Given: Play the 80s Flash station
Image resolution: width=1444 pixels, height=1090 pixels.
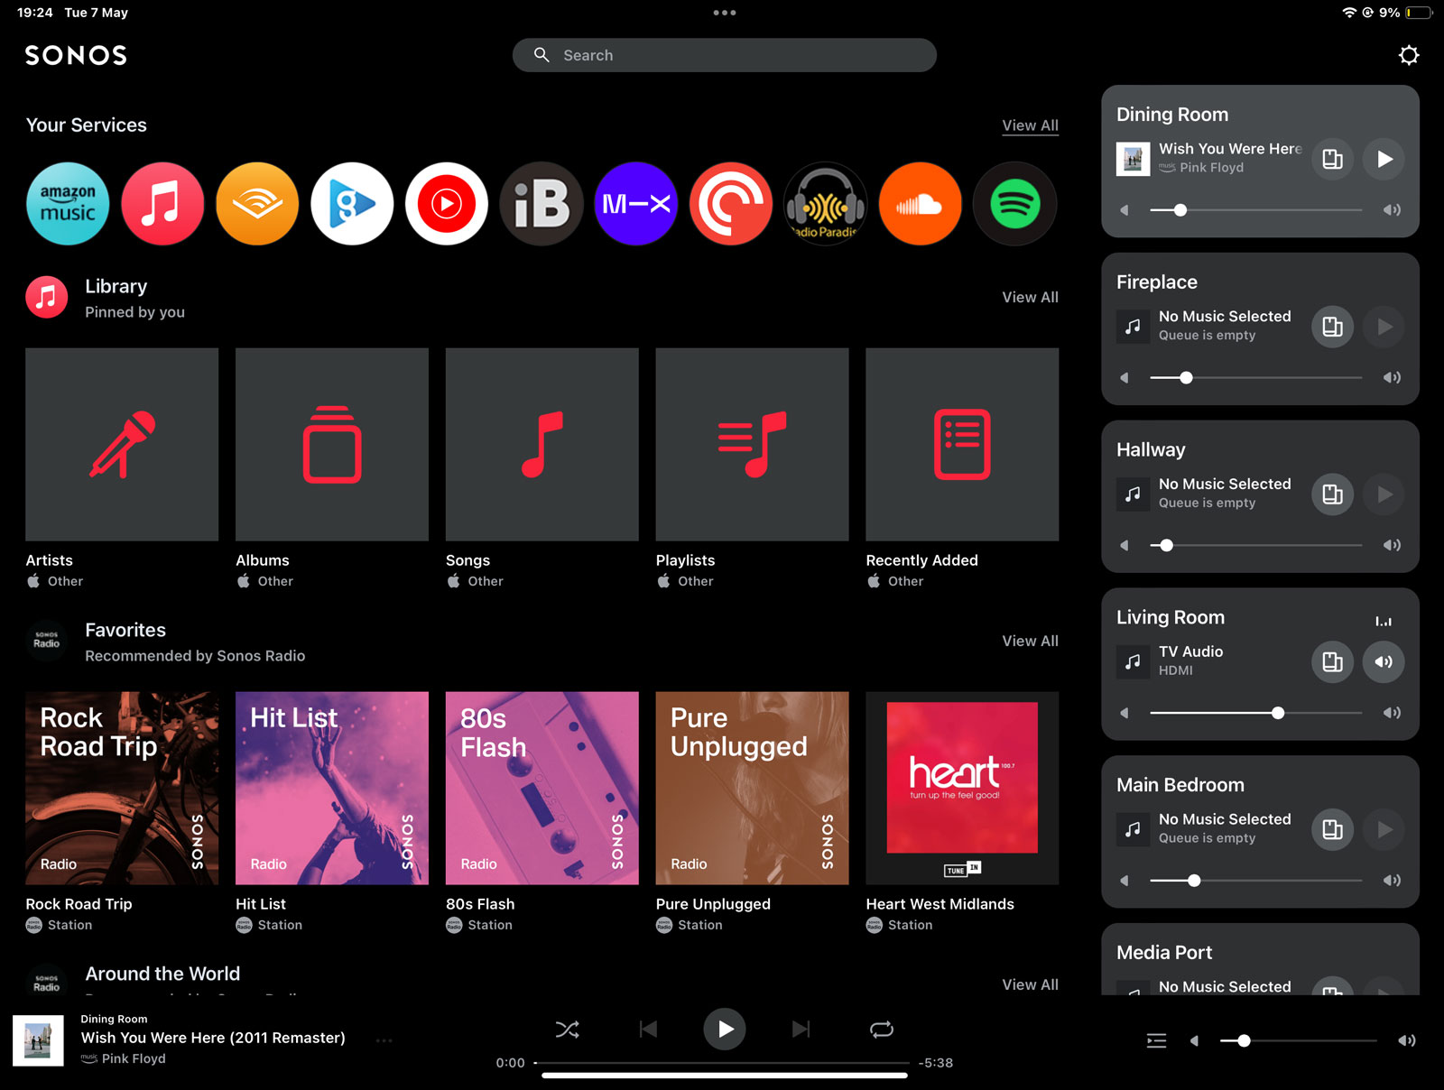Looking at the screenshot, I should pos(542,789).
